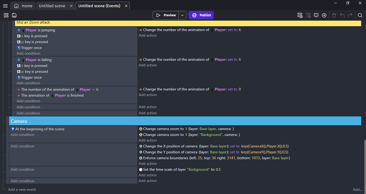Open the search magnifier in events toolbar
This screenshot has width=366, height=194.
(x=360, y=15)
